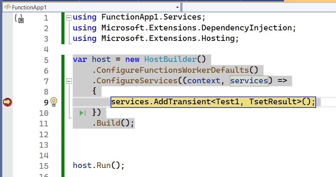This screenshot has height=177, width=336.
Task: Collapse the using directives block at line 1
Action: [69, 18]
